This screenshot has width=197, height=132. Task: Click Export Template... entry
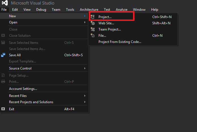44,61
